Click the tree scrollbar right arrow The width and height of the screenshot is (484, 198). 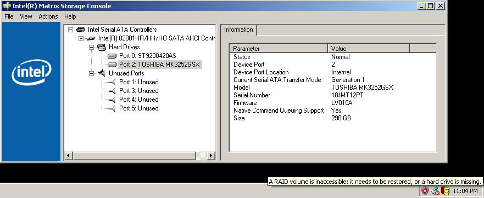[x=211, y=155]
